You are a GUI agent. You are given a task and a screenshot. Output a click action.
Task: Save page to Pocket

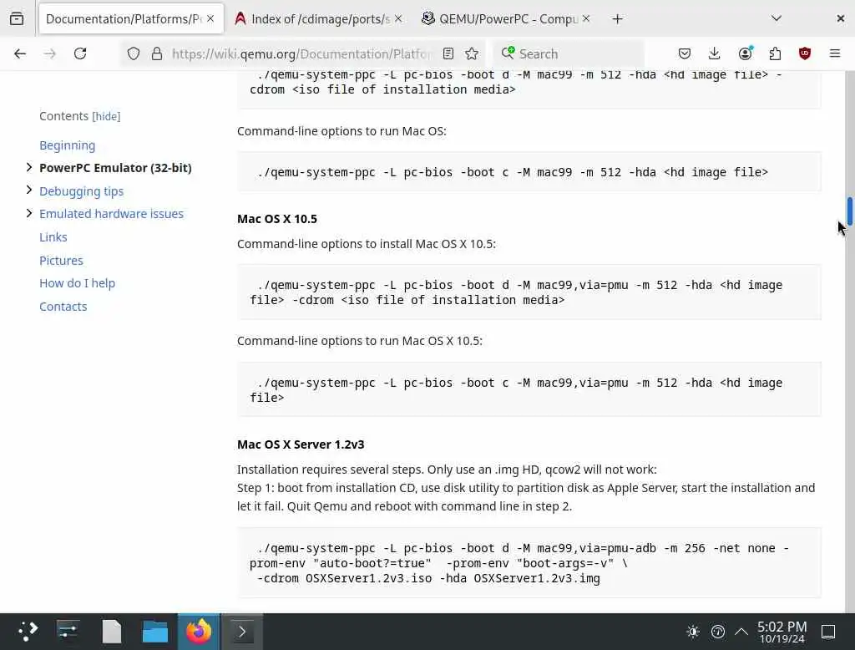tap(685, 53)
